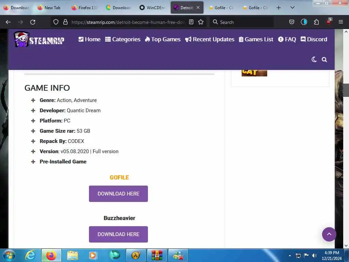Click the SteamRIP logo
349x262 pixels.
pyautogui.click(x=39, y=39)
